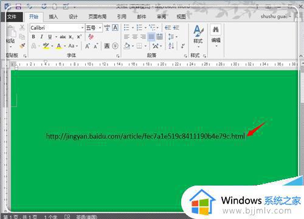Screen dimensions: 304x219
Task: Toggle Underline formatting button
Action: 50,37
